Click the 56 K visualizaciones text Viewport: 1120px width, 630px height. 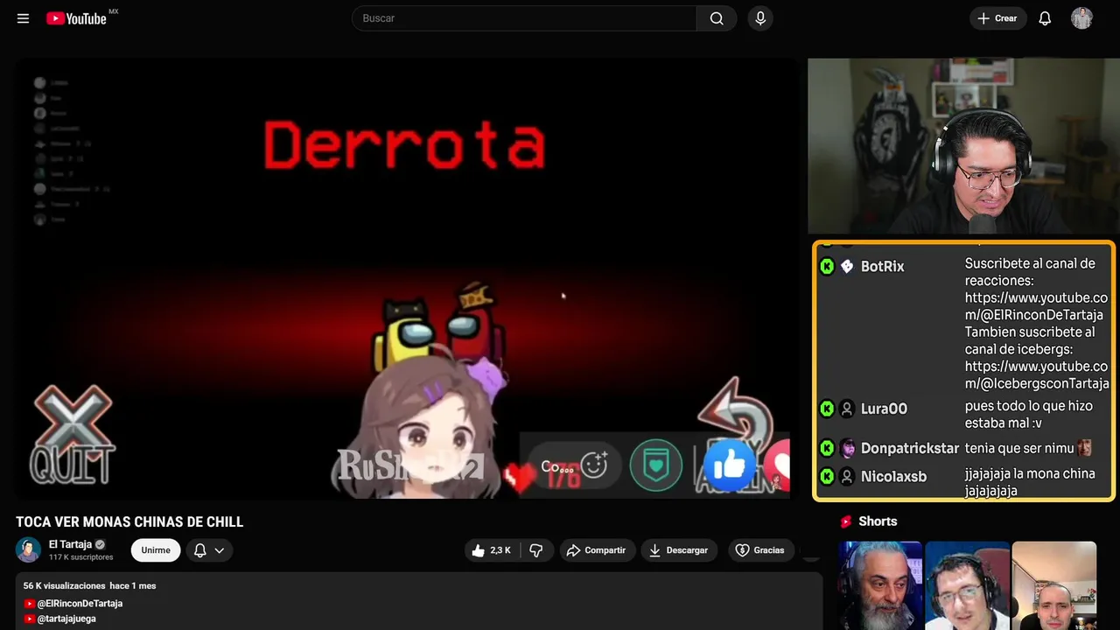tap(65, 585)
